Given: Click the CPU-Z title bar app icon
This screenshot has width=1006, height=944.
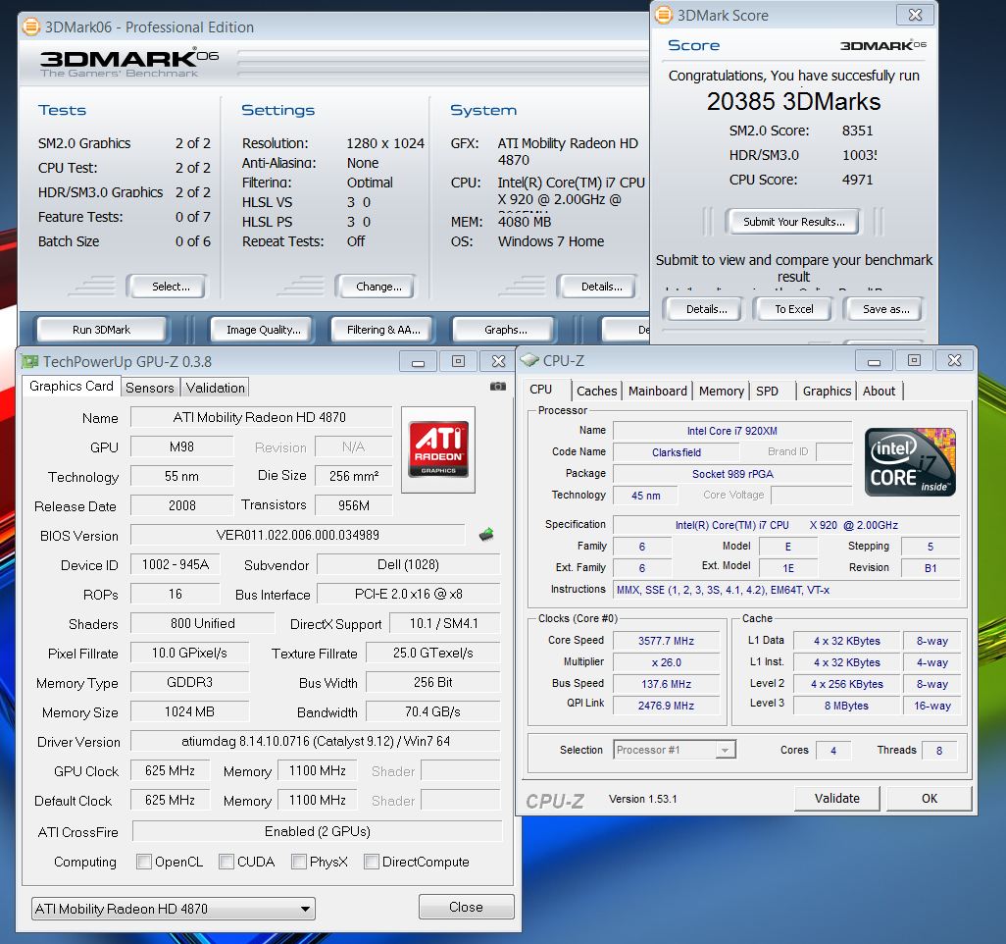Looking at the screenshot, I should tap(529, 360).
